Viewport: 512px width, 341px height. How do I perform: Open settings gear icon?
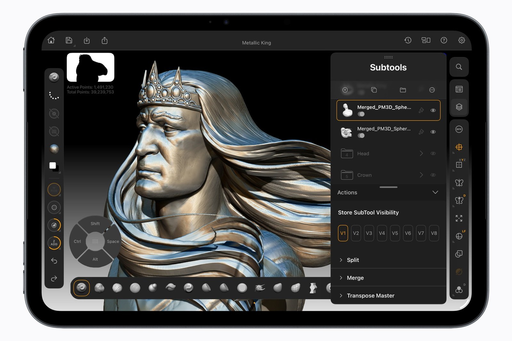[x=461, y=40]
